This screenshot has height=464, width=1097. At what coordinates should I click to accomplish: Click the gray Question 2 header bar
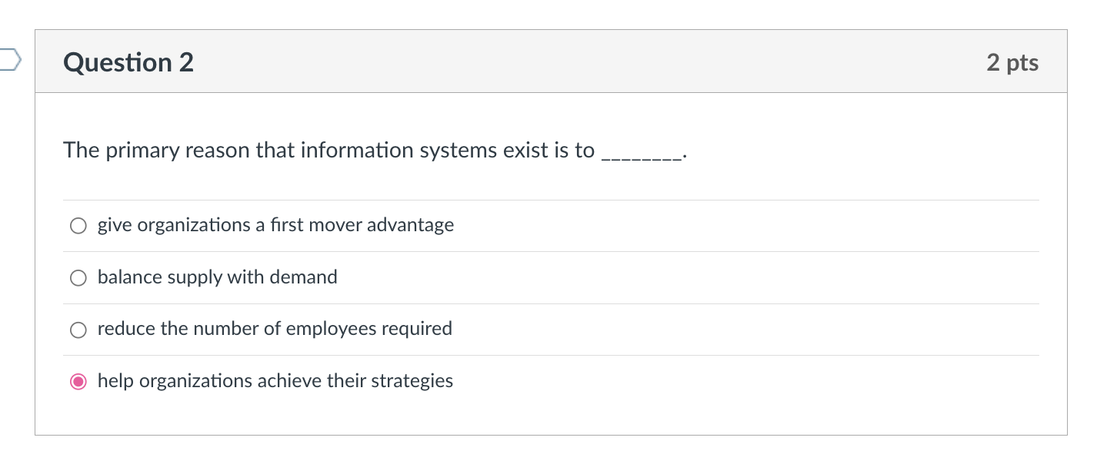click(x=538, y=61)
